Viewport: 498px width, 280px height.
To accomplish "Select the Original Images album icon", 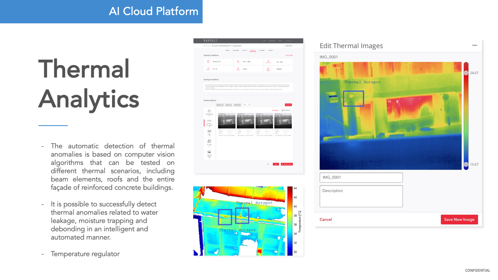I will coord(209,111).
